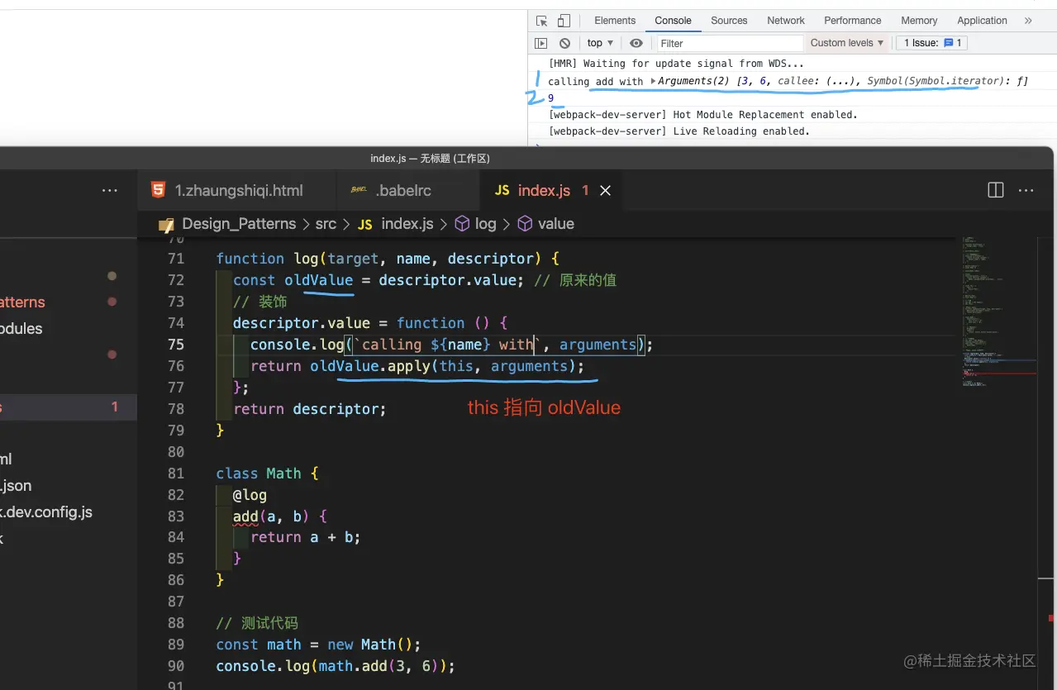The width and height of the screenshot is (1057, 690).
Task: Select the index.js editor tab
Action: pyautogui.click(x=544, y=190)
